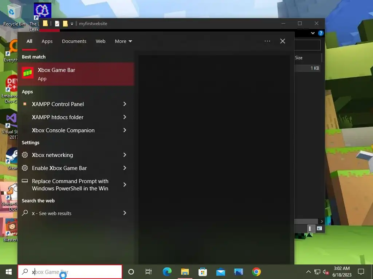Click the network tray icon

coord(317,272)
